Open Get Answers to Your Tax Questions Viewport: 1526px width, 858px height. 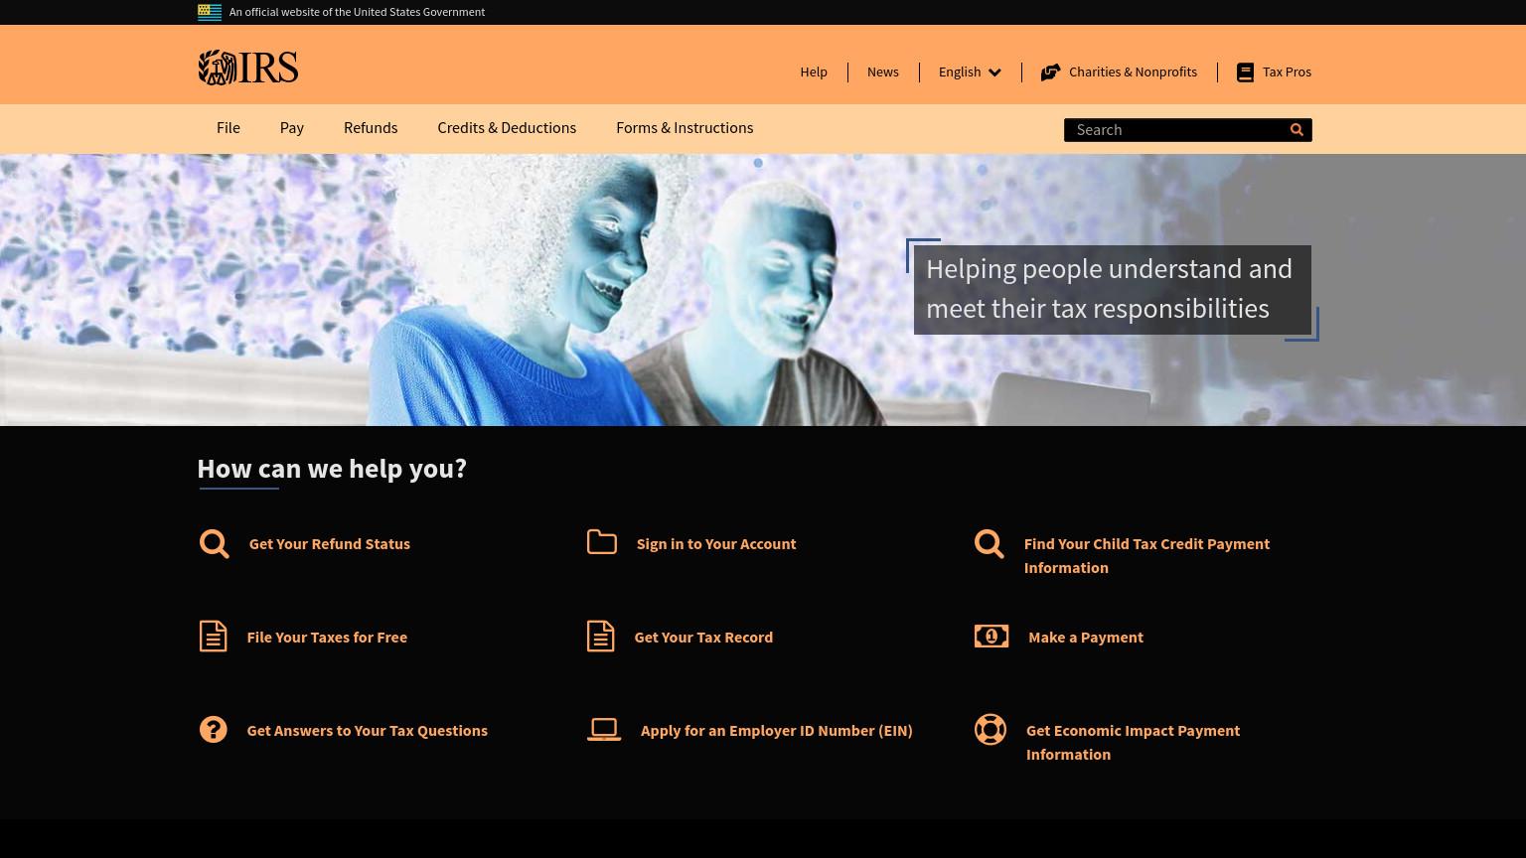(368, 731)
